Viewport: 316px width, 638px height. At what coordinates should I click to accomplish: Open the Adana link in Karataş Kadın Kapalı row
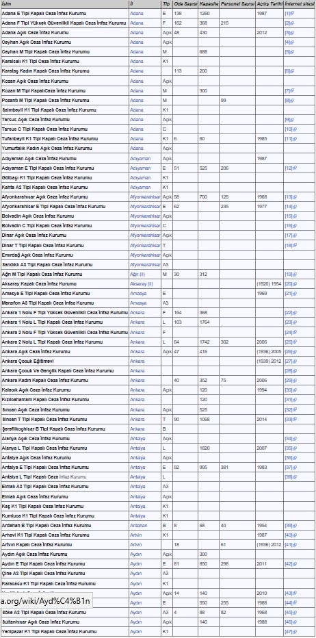(137, 71)
